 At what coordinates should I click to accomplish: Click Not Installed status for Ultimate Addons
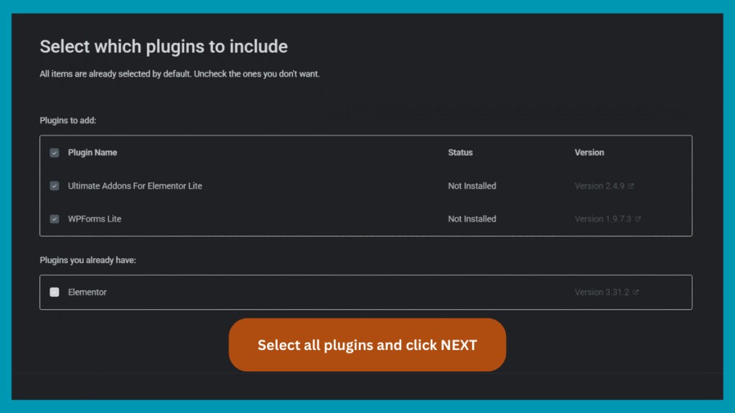pyautogui.click(x=472, y=186)
